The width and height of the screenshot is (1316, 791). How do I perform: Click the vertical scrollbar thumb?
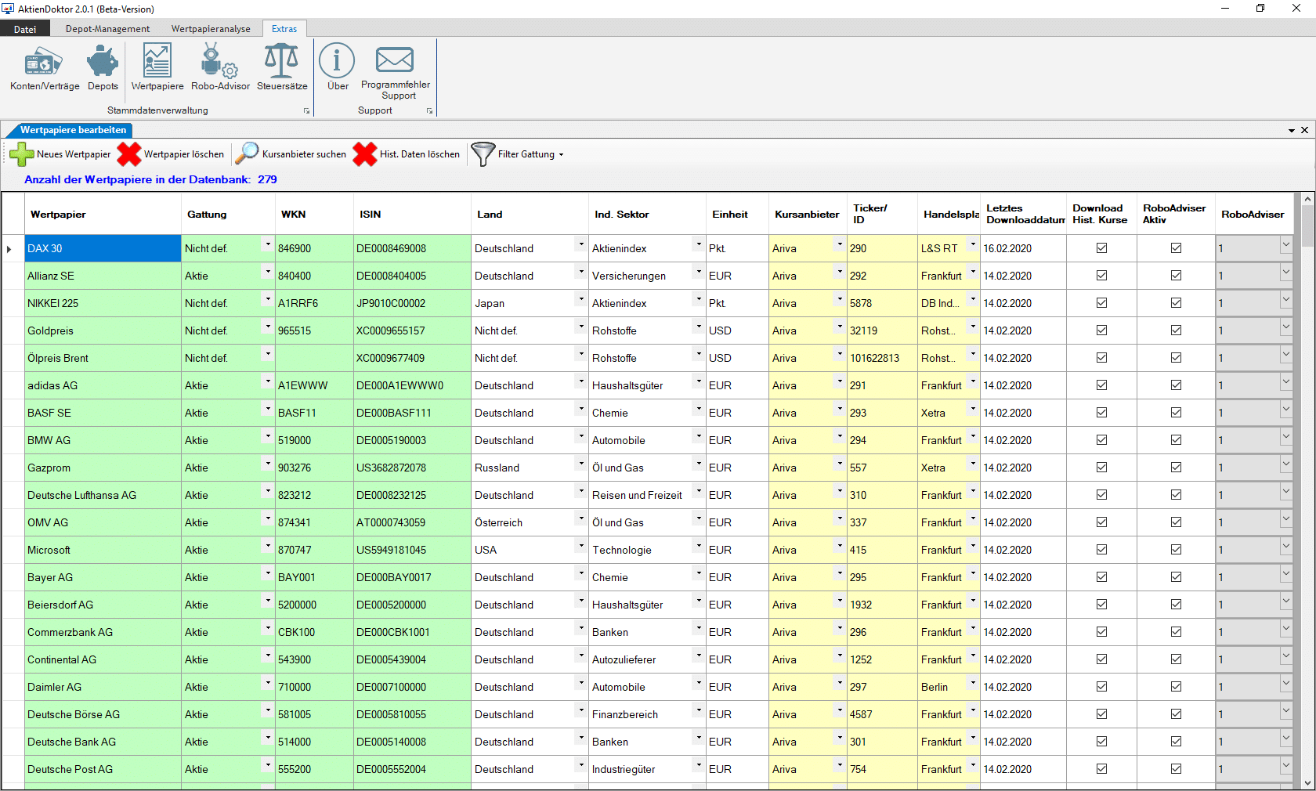pos(1307,227)
